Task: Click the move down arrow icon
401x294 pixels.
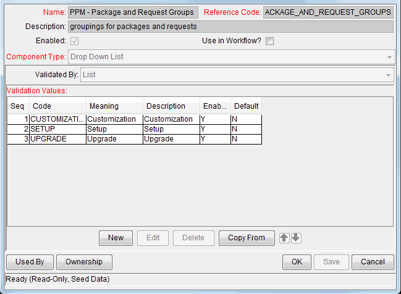Action: [x=296, y=238]
